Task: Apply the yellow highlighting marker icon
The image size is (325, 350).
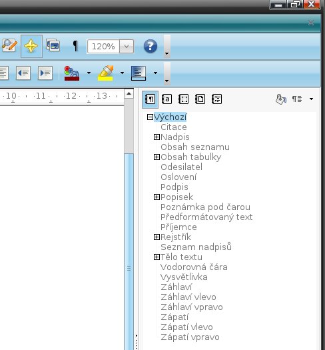Action: [105, 73]
